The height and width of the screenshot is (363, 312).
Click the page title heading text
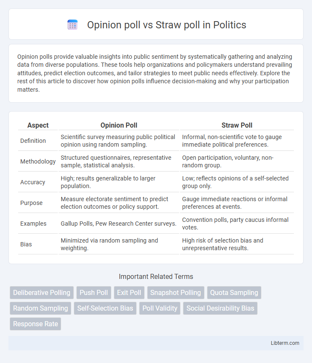pos(167,25)
